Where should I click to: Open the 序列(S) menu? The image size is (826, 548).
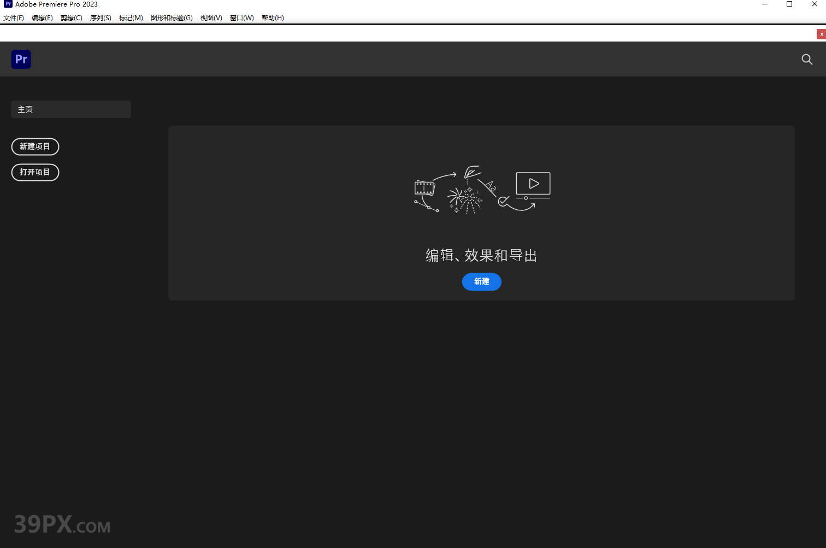tap(101, 18)
